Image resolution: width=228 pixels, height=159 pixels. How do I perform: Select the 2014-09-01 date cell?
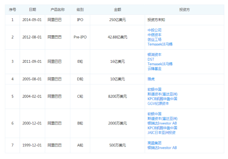coord(32,20)
